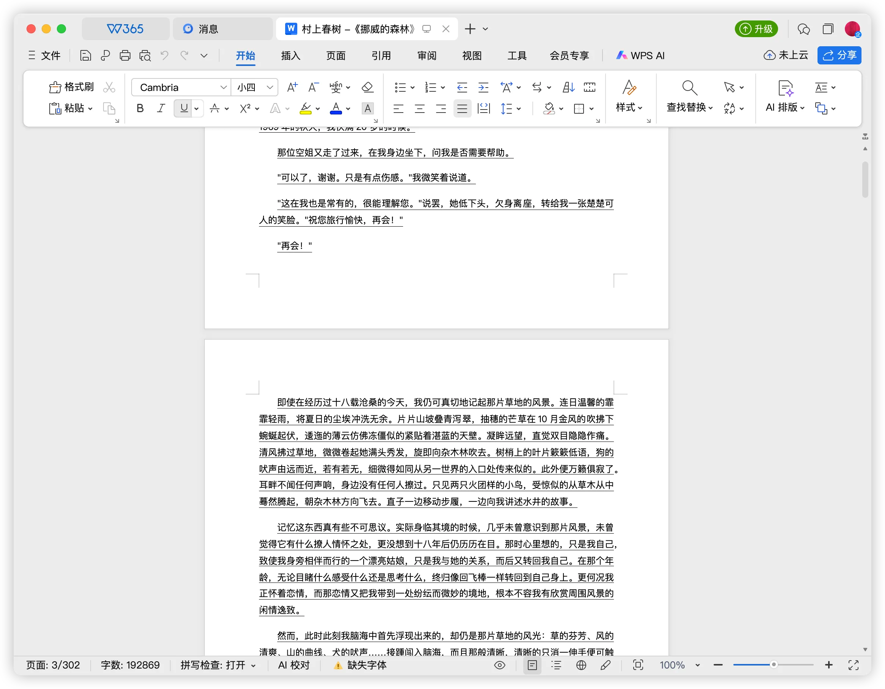Open the chat bubbles icon at top right
The width and height of the screenshot is (885, 689).
(x=803, y=29)
